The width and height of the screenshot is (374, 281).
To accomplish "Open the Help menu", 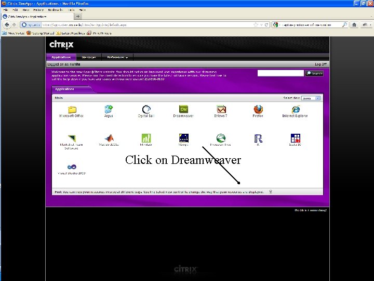I will [x=82, y=10].
